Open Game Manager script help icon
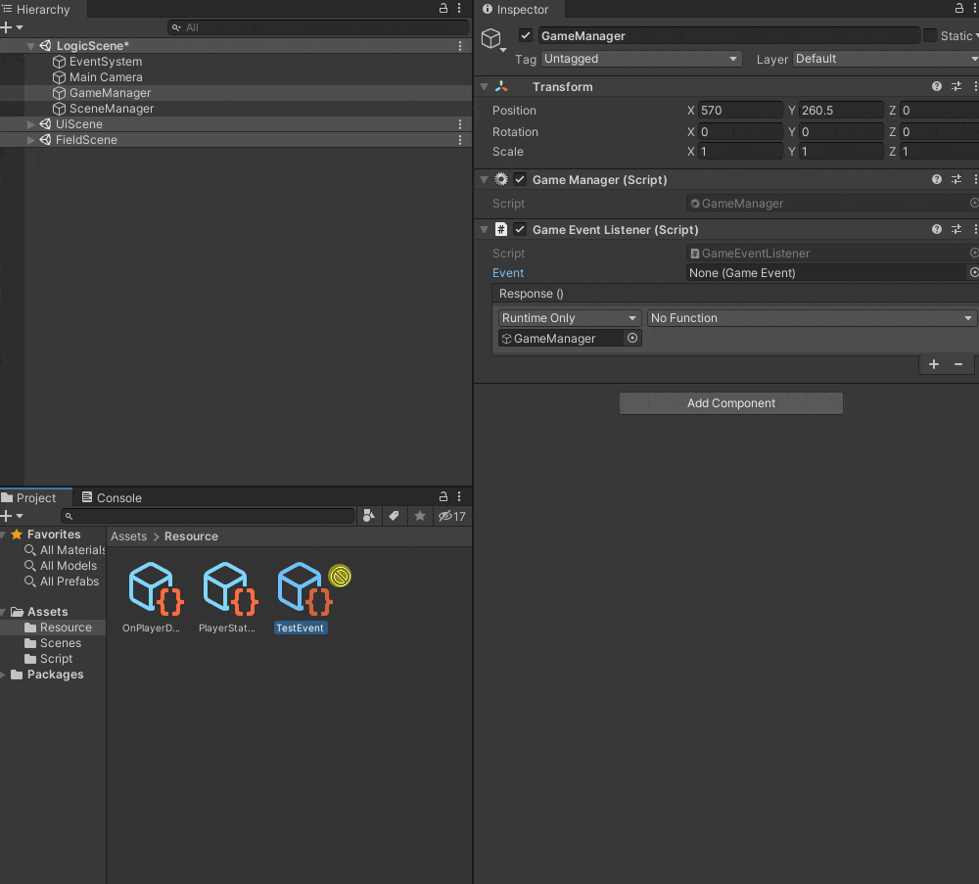979x884 pixels. click(937, 180)
